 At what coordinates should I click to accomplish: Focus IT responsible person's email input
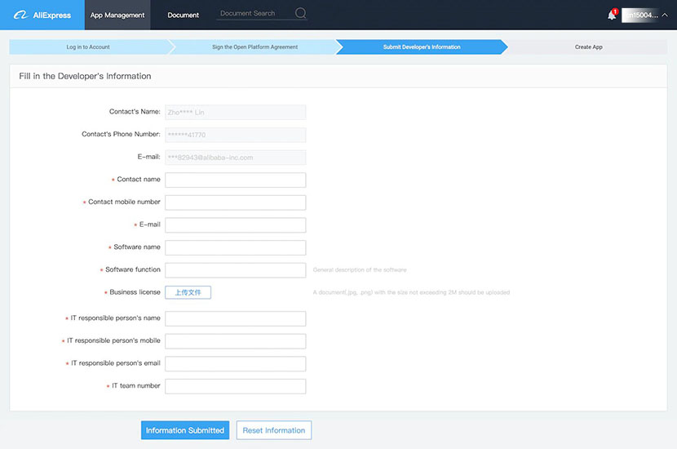click(235, 364)
